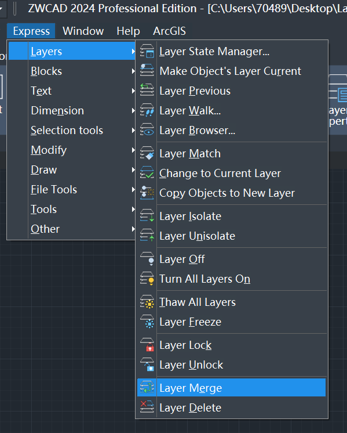Choose Copy Objects to New Layer

point(232,193)
